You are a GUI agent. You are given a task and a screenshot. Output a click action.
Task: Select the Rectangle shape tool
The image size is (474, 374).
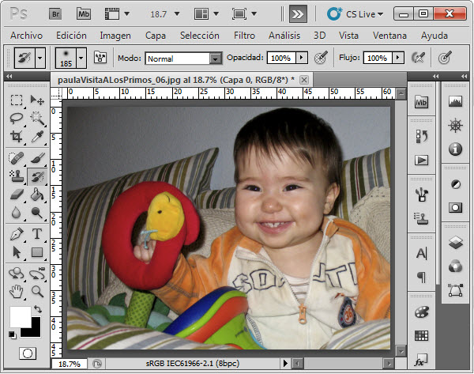[37, 252]
